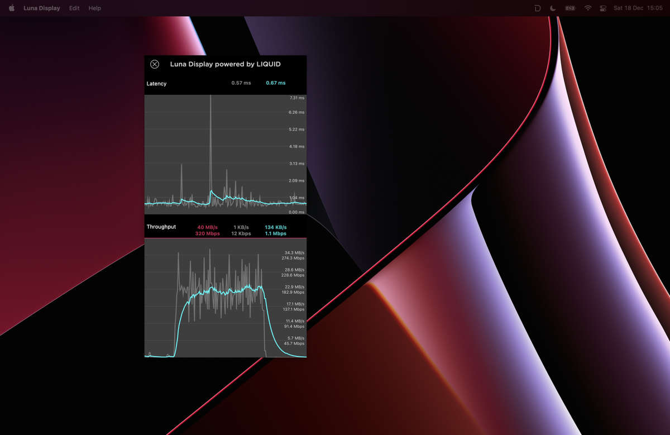Click the Luna Display powered by LIQUID title
Viewport: 670px width, 435px height.
(x=225, y=64)
